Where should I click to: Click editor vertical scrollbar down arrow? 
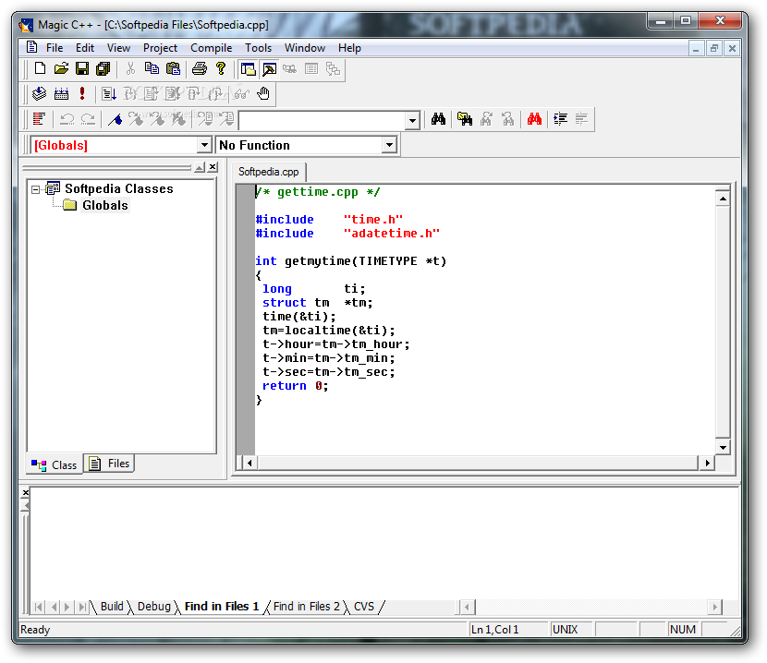(x=723, y=447)
